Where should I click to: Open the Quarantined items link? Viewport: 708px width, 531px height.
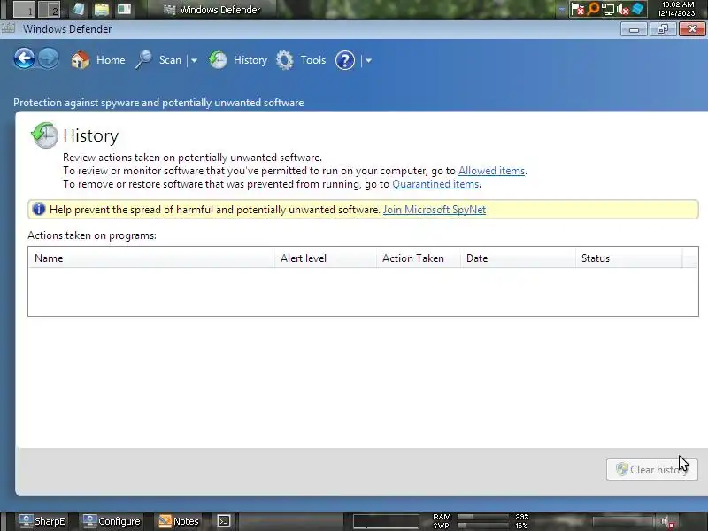click(435, 184)
